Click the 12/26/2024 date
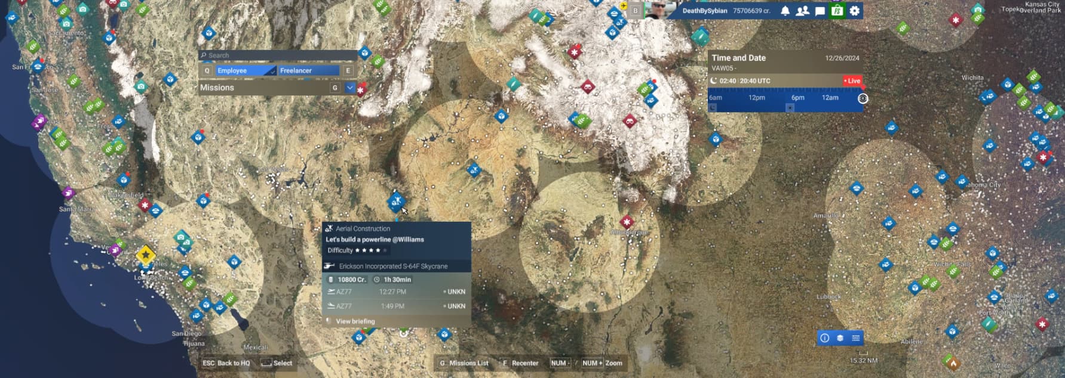 (x=842, y=58)
